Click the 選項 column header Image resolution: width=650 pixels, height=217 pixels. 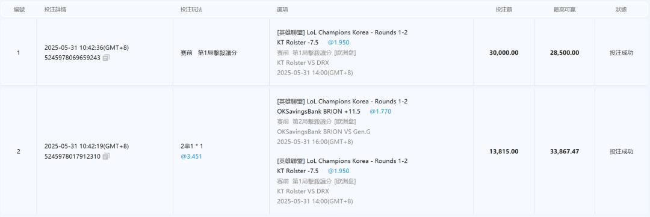282,10
